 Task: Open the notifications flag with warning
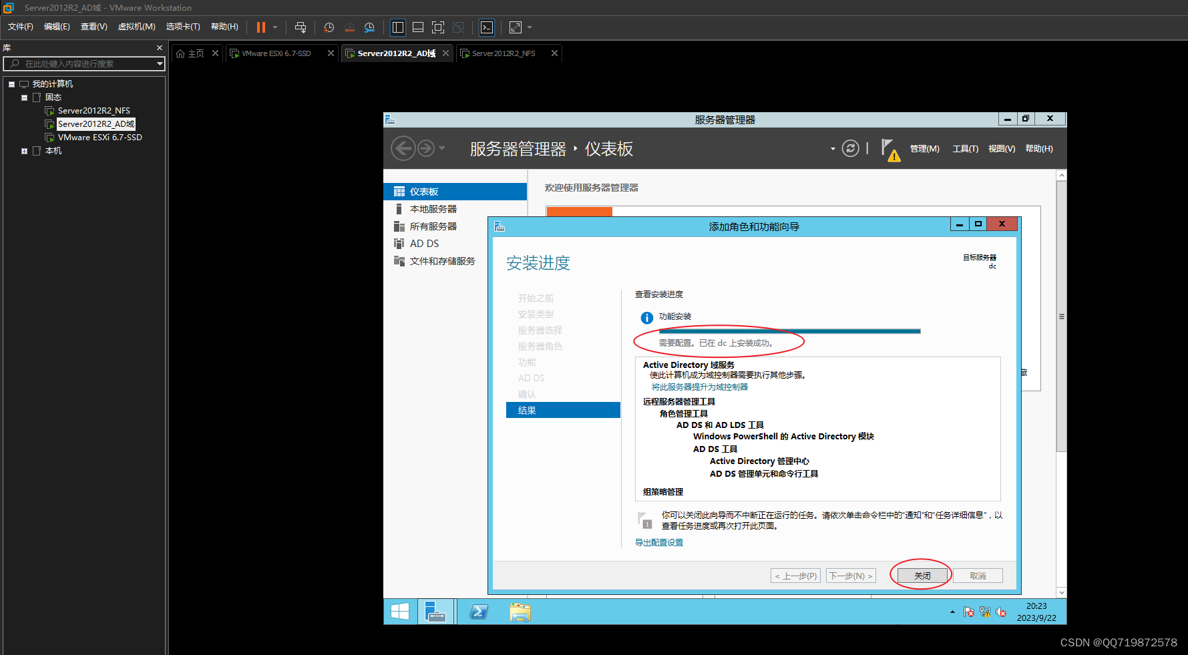pyautogui.click(x=890, y=150)
